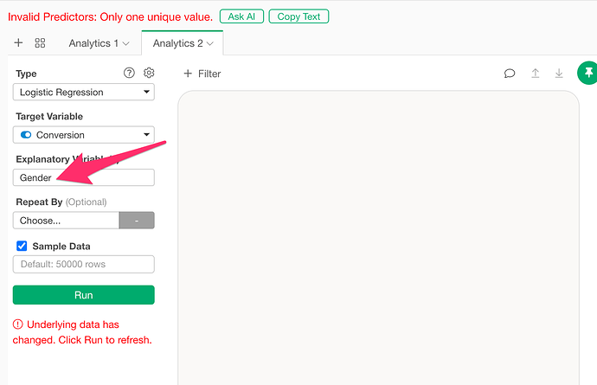The width and height of the screenshot is (597, 385).
Task: Open analytics settings gear icon
Action: (x=149, y=73)
